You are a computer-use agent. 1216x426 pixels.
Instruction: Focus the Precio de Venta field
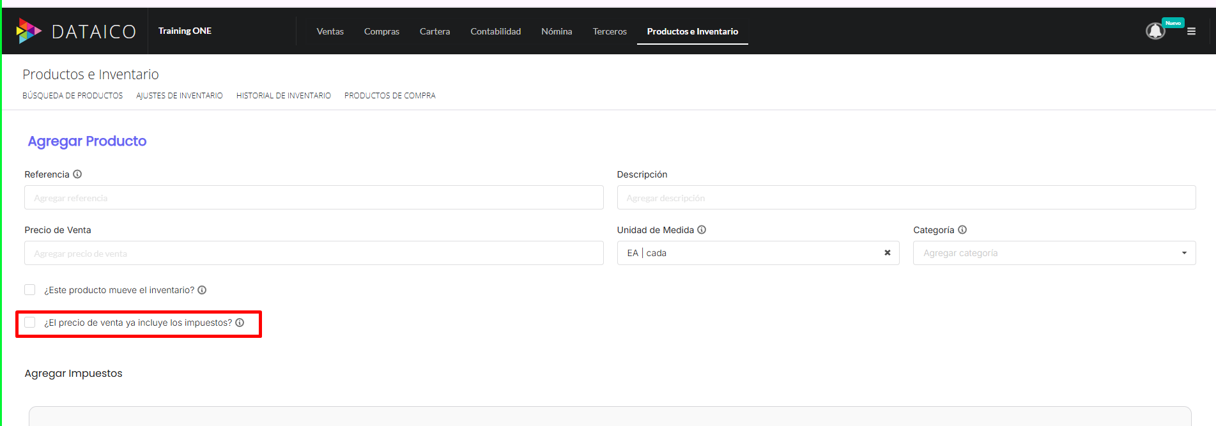pos(314,254)
